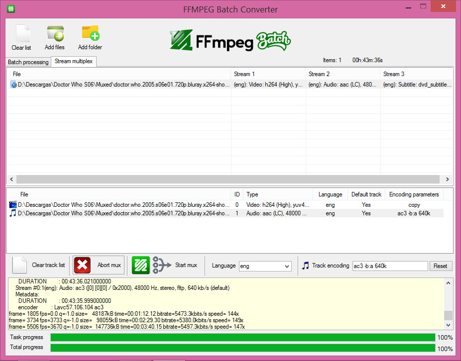Click the horizontal scrollbar right arrow

click(448, 179)
